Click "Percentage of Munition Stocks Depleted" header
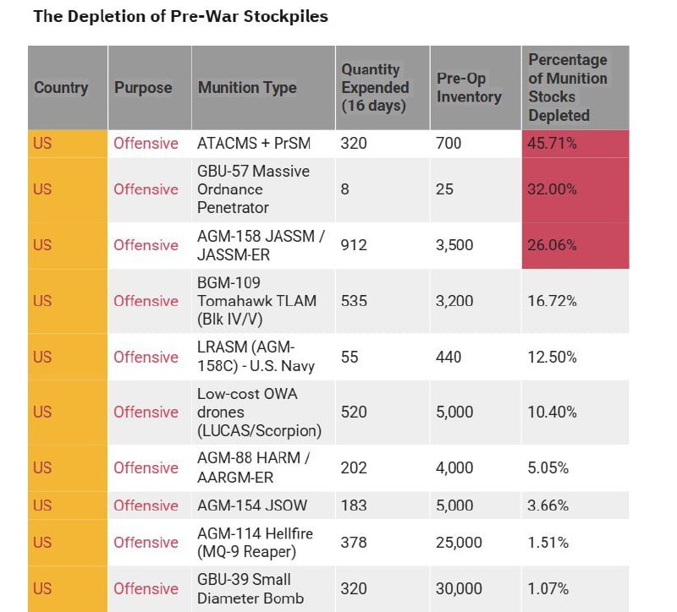677x612 pixels. coord(568,88)
